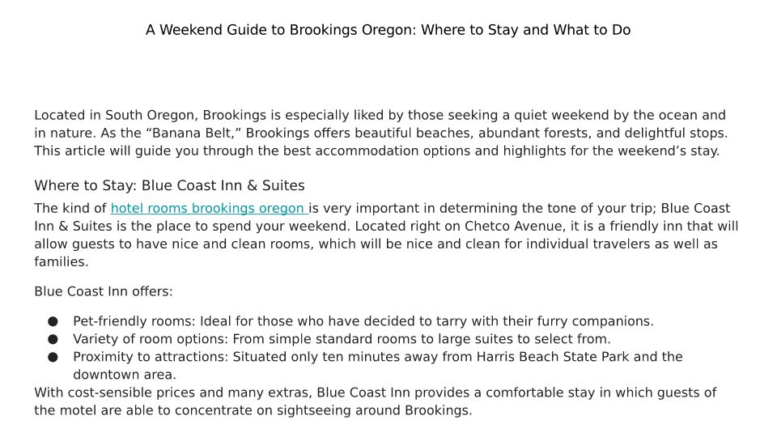The width and height of the screenshot is (777, 437).
Task: Click the Where to Stay heading
Action: [x=169, y=186]
